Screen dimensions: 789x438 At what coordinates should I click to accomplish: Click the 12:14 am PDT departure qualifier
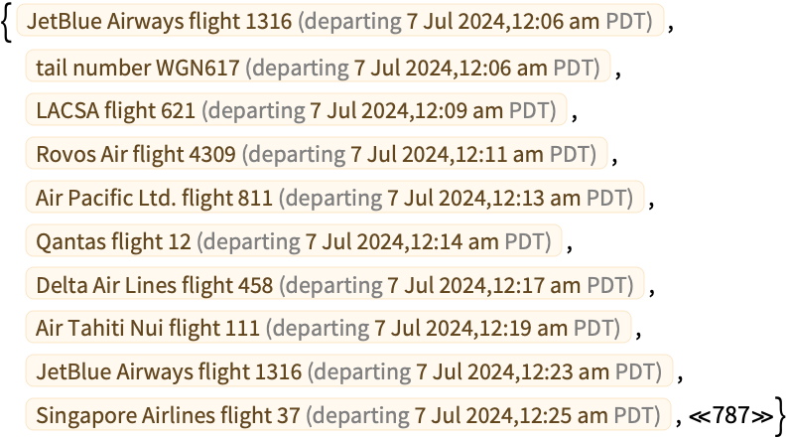[374, 241]
